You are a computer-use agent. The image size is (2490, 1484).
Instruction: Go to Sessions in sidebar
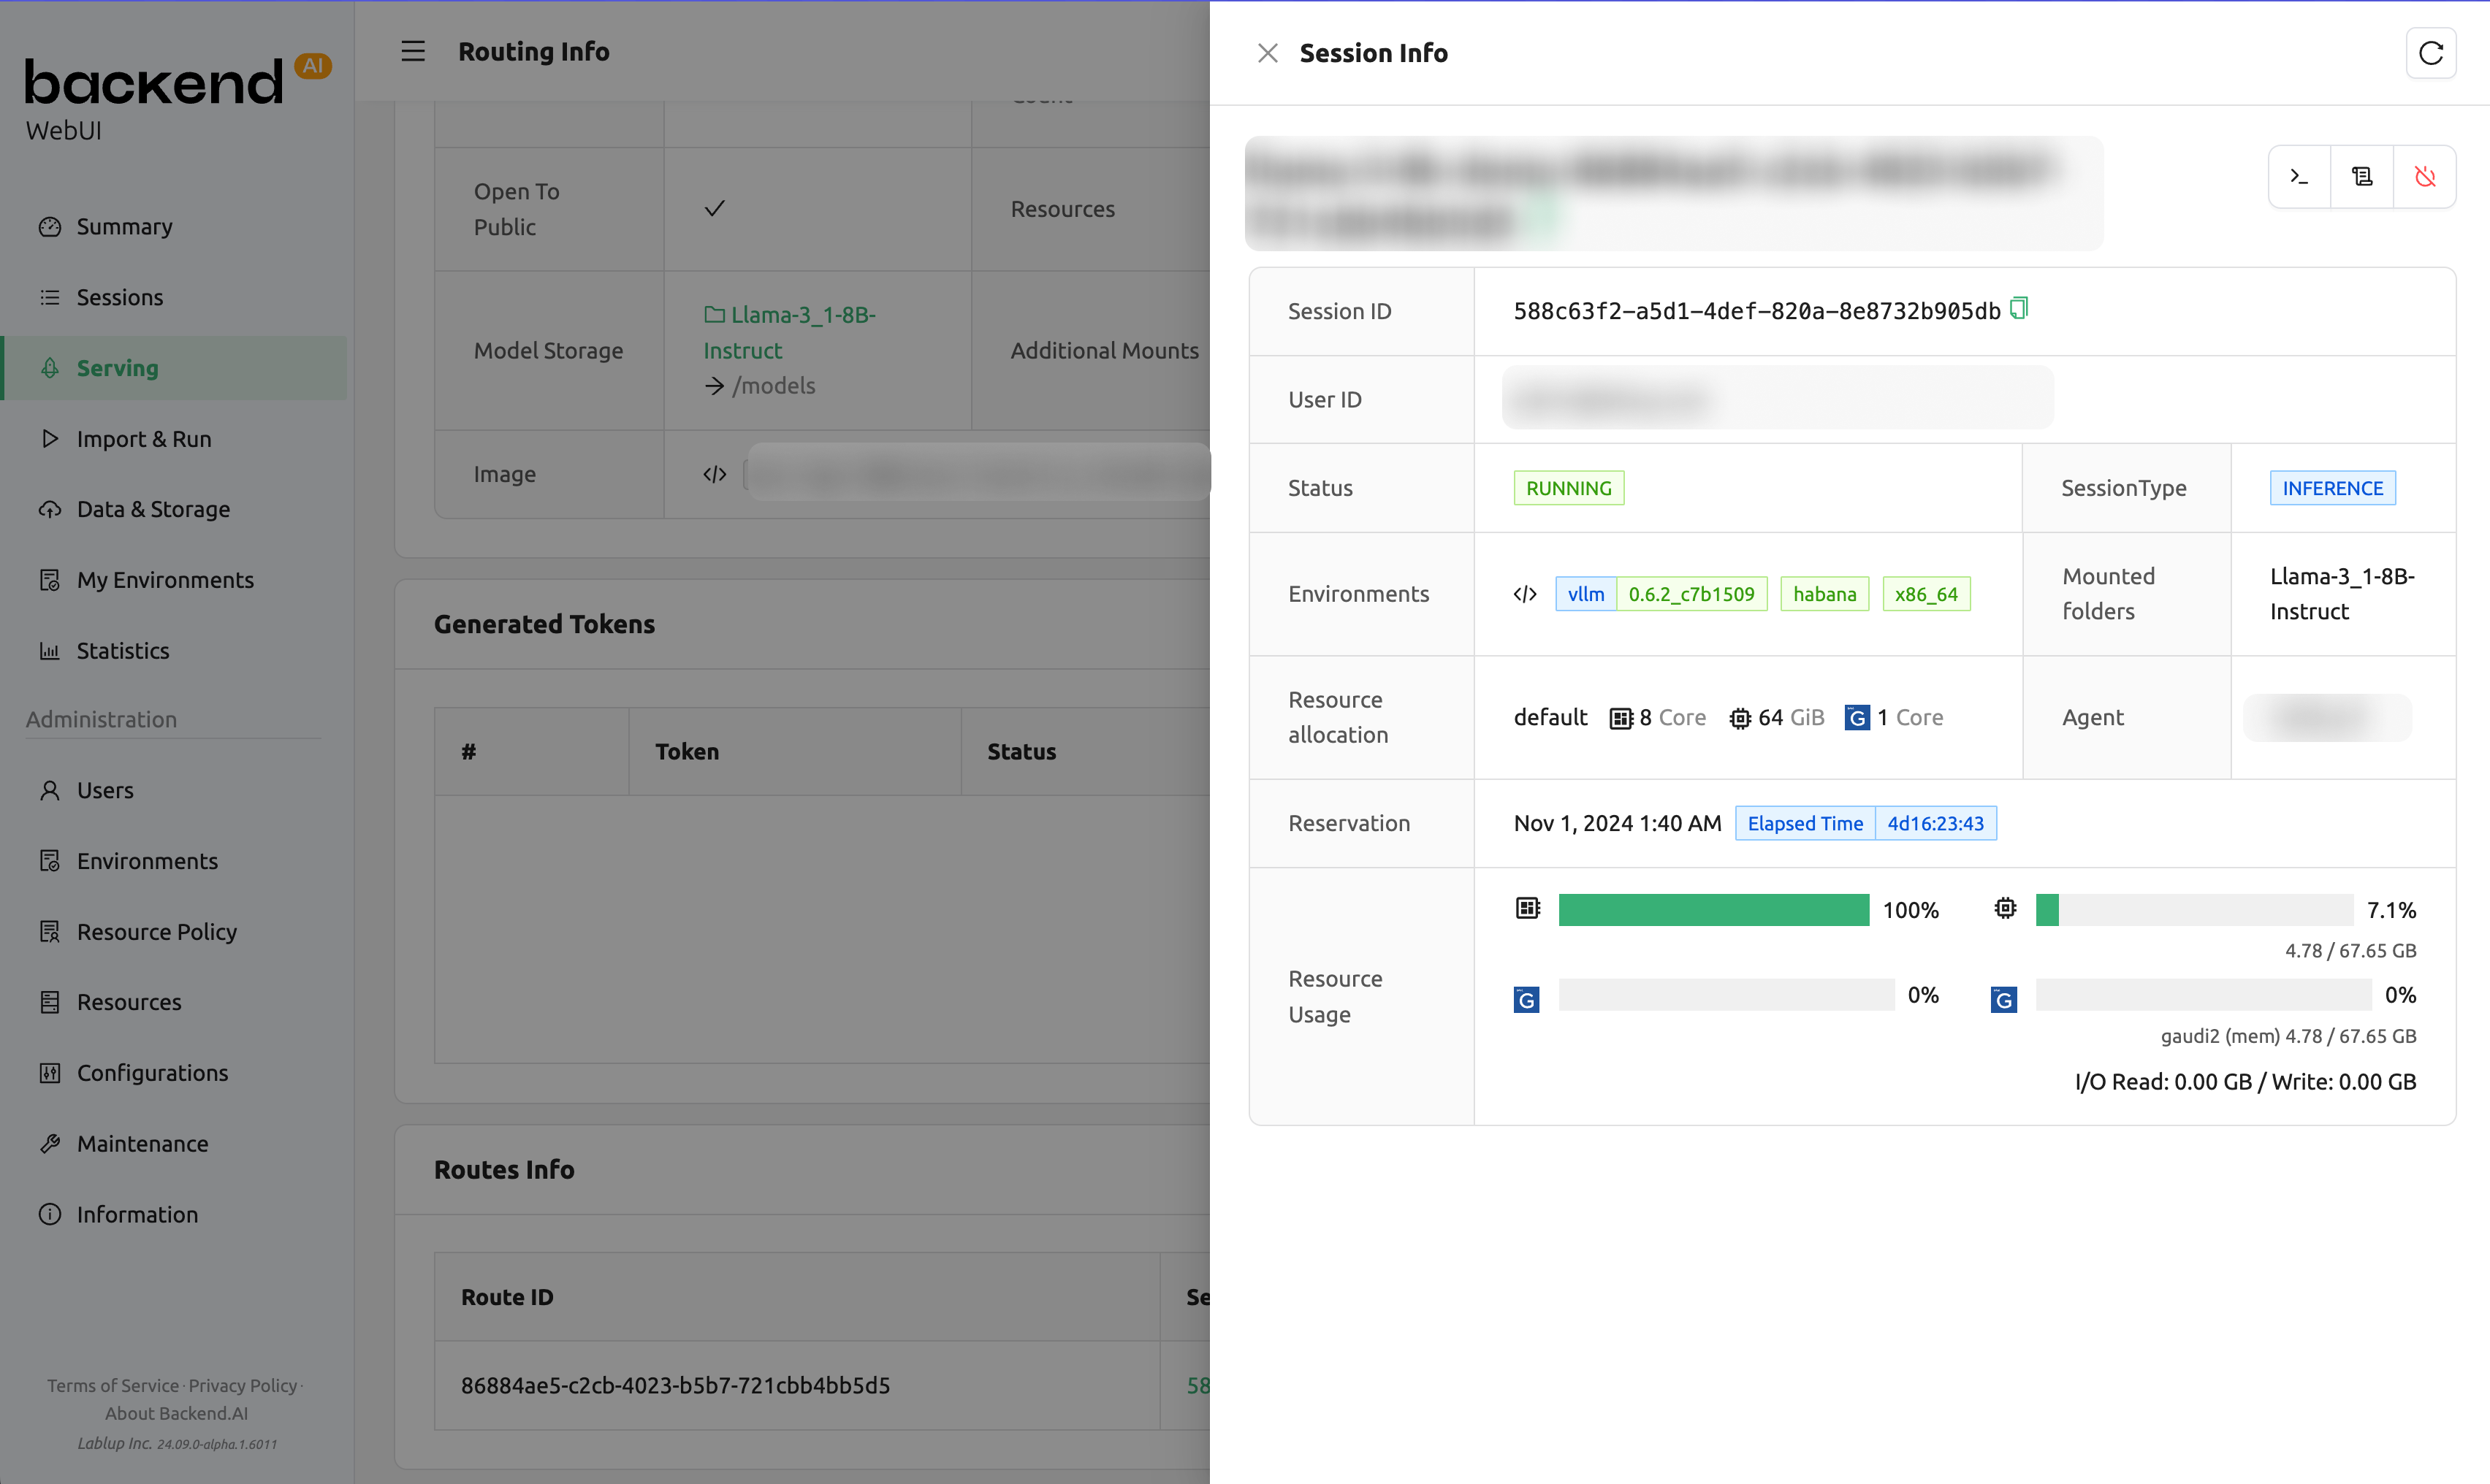175,298
